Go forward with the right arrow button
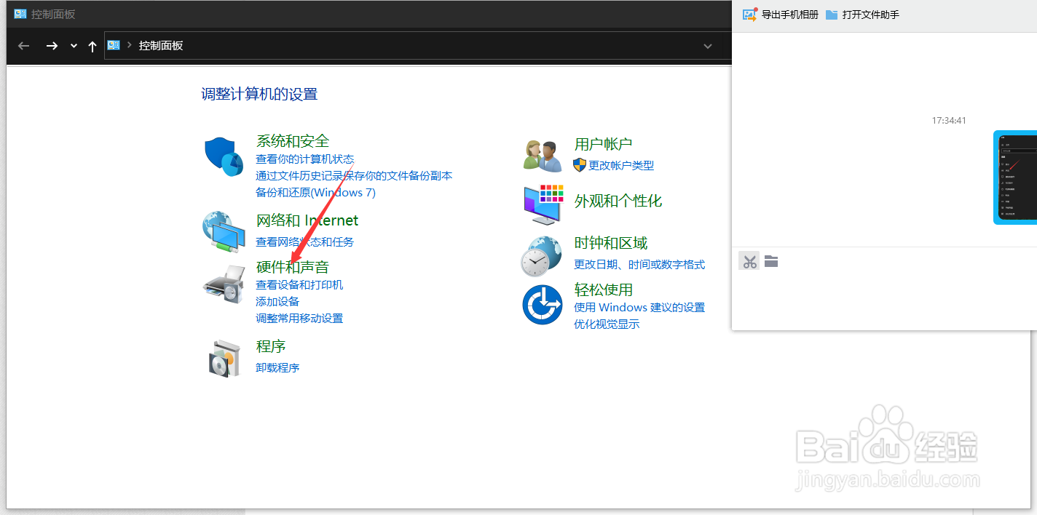Image resolution: width=1037 pixels, height=515 pixels. [x=52, y=46]
